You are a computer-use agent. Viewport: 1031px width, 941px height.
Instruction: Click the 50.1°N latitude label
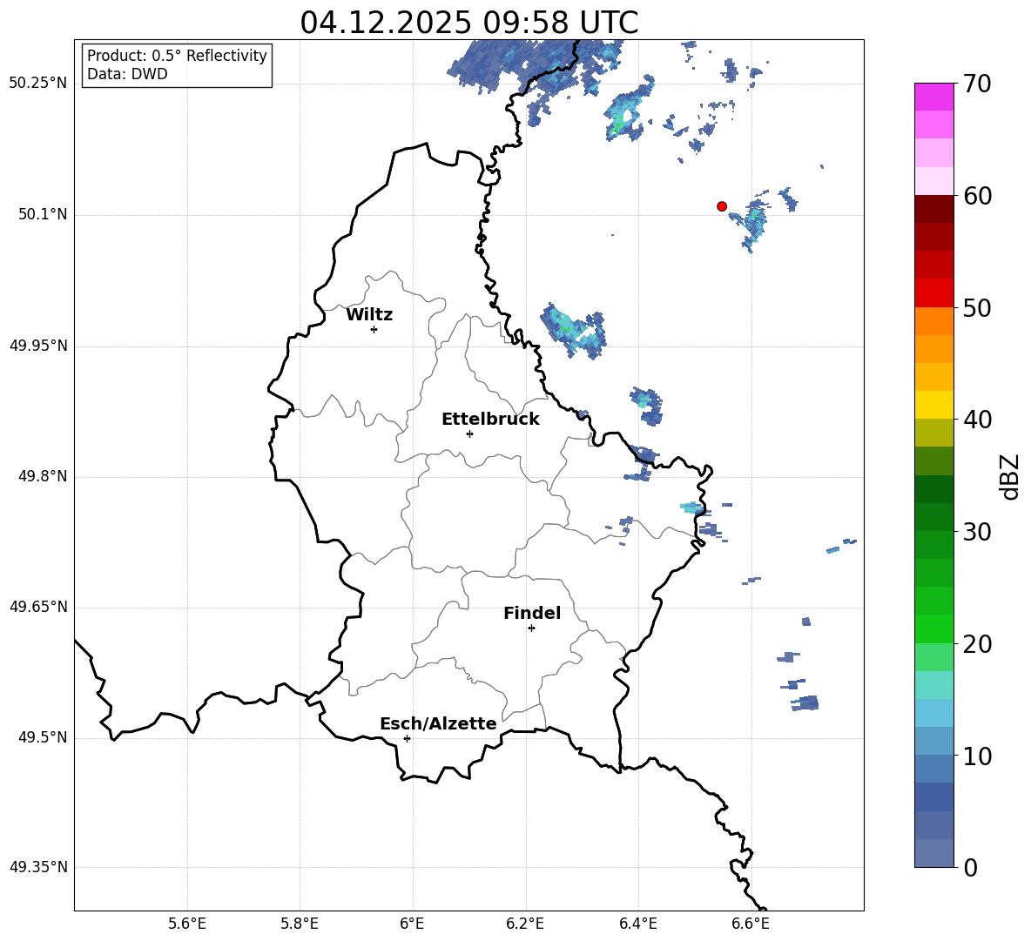pos(43,215)
